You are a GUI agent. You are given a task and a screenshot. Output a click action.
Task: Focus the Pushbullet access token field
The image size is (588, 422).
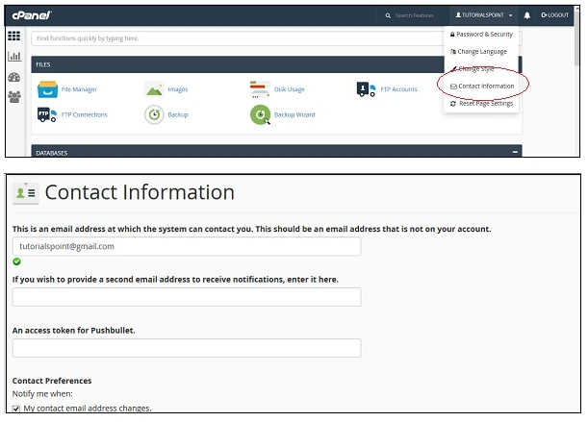[x=187, y=348]
